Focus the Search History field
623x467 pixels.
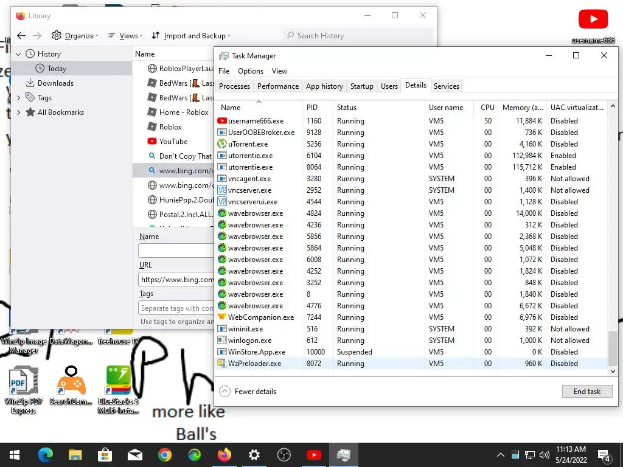tap(358, 36)
